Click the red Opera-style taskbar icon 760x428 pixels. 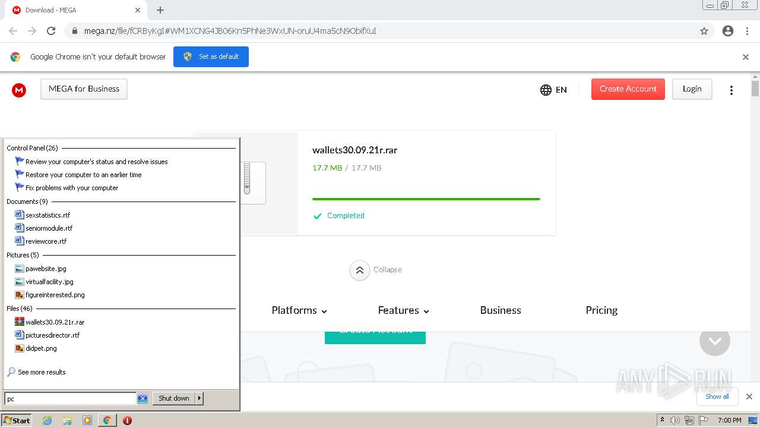tap(127, 420)
